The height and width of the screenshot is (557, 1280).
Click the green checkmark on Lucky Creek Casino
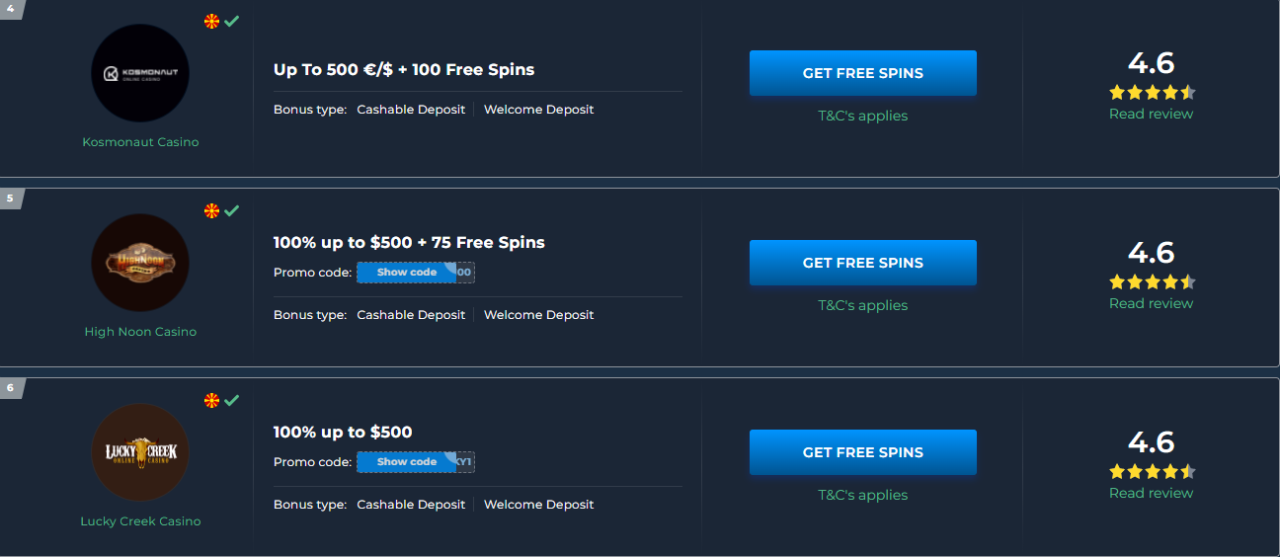point(232,400)
